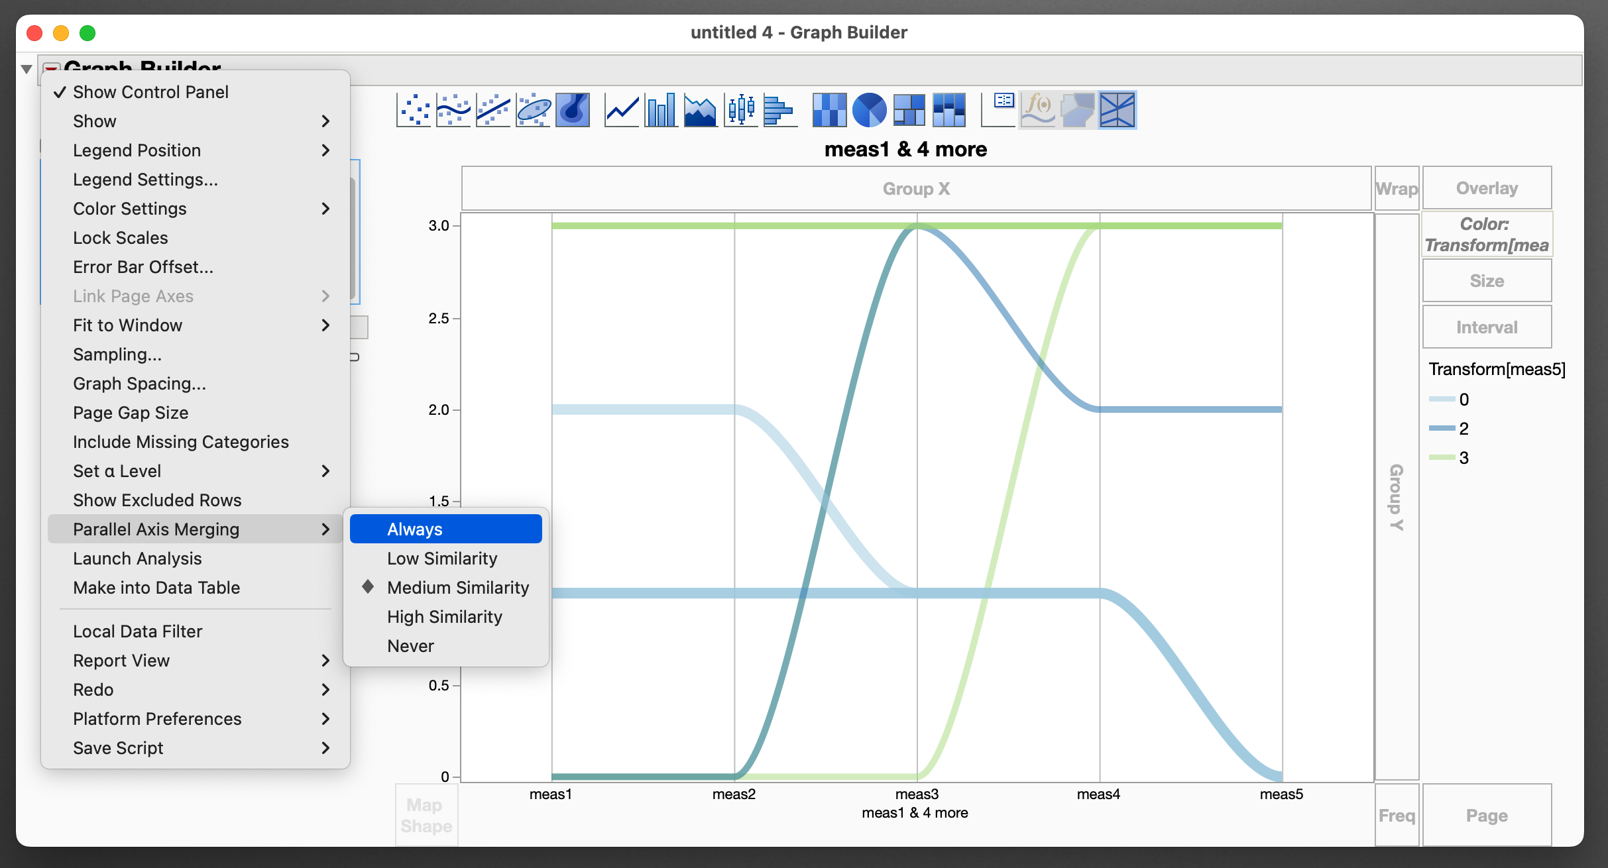Select the Box Plot element icon

740,109
